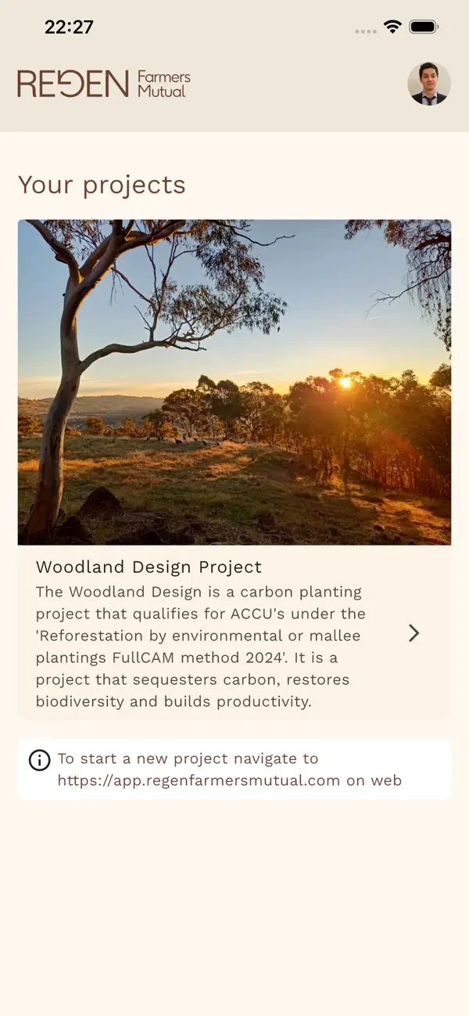Image resolution: width=469 pixels, height=1016 pixels.
Task: Tap the 22:27 clock in status bar
Action: point(69,27)
